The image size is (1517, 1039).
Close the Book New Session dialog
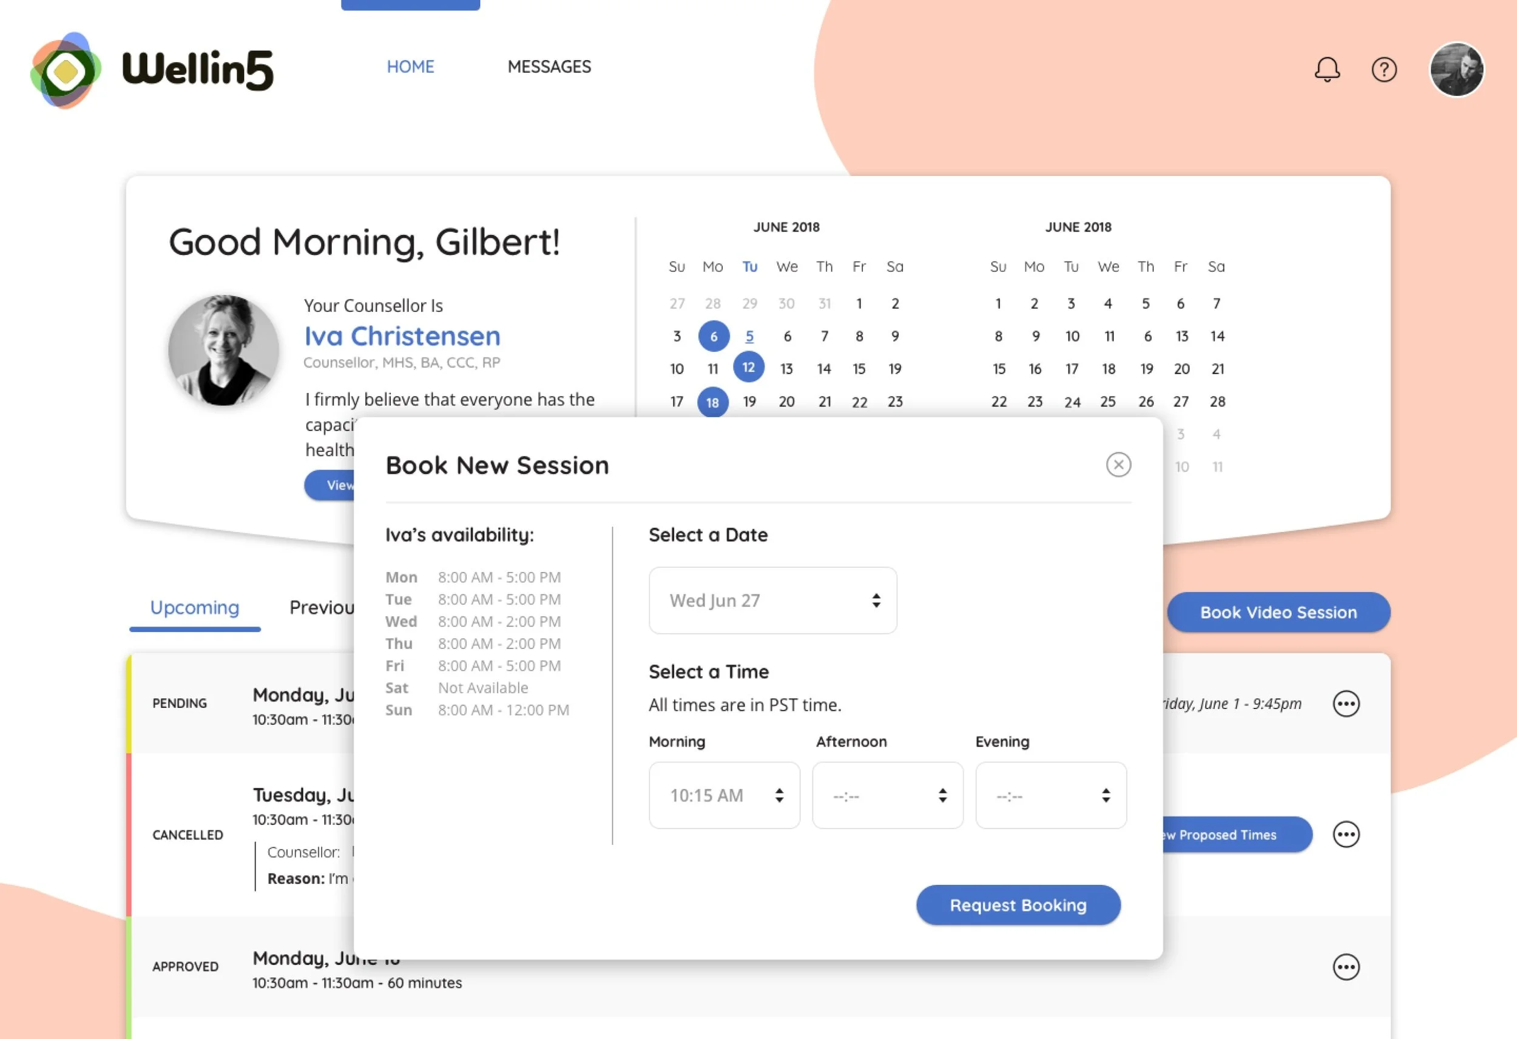[x=1118, y=465]
